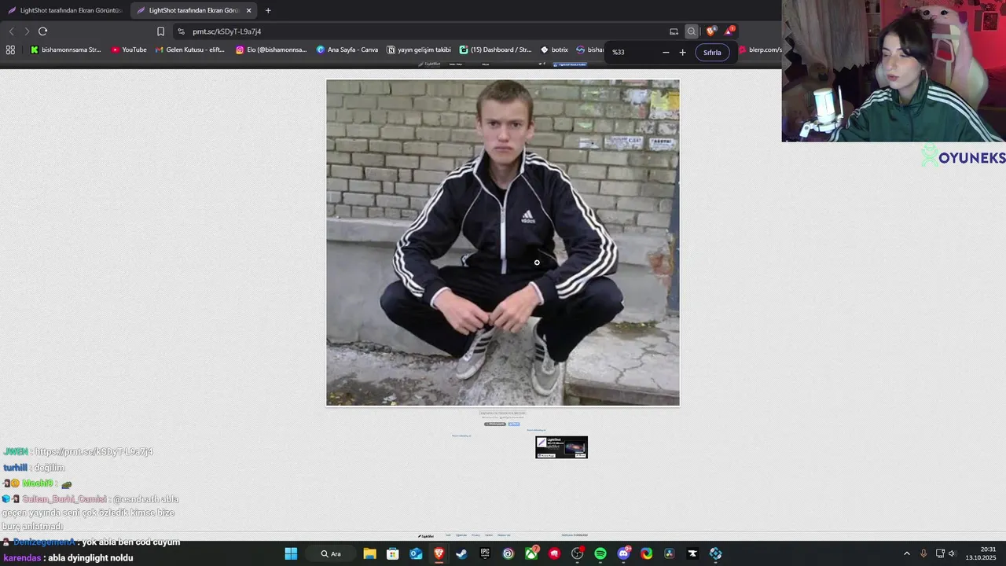Open Discord from the taskbar

[623, 553]
